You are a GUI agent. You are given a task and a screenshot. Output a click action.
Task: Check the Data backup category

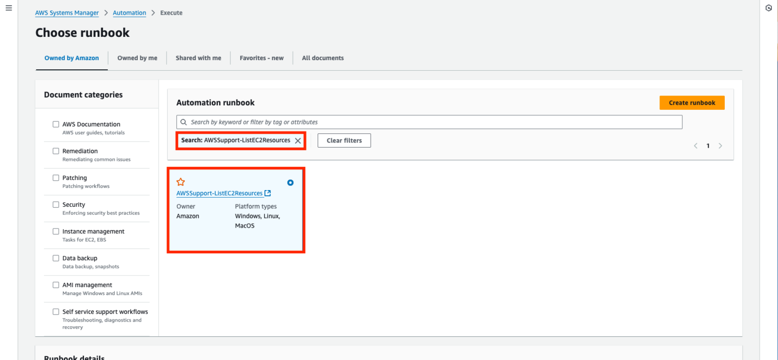click(x=56, y=258)
